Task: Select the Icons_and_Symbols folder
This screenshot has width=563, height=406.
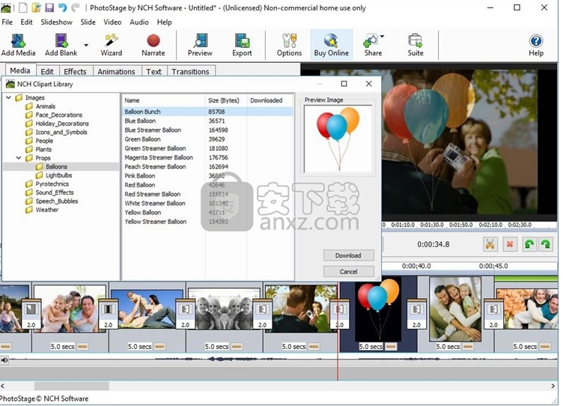Action: [x=61, y=133]
